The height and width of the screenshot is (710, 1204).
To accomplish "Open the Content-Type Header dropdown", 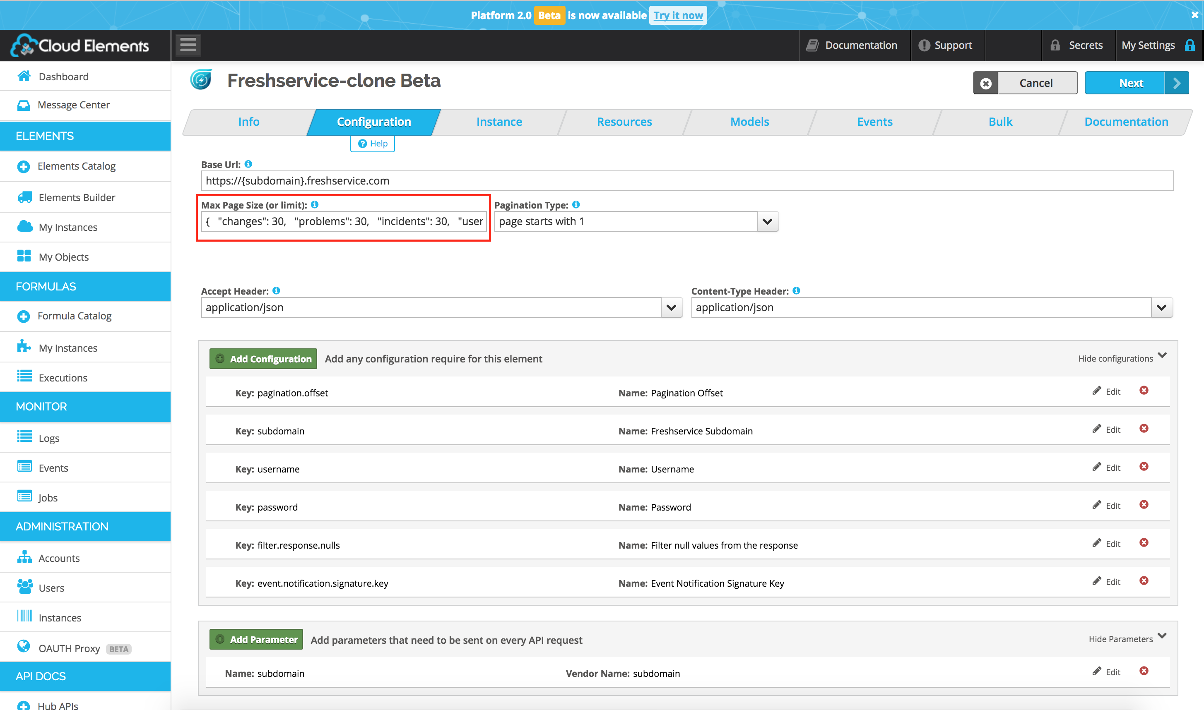I will point(1161,308).
